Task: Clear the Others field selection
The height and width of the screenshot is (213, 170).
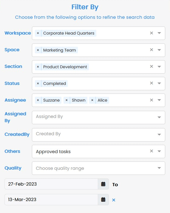Action: [x=152, y=151]
